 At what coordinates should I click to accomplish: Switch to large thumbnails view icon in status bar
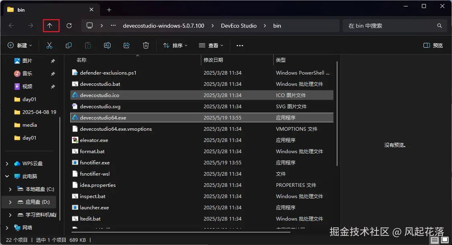click(x=444, y=239)
